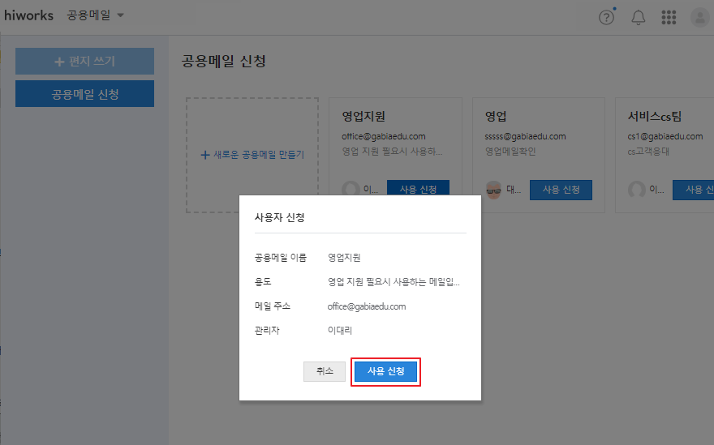Click the 영업 card manager avatar

[493, 190]
